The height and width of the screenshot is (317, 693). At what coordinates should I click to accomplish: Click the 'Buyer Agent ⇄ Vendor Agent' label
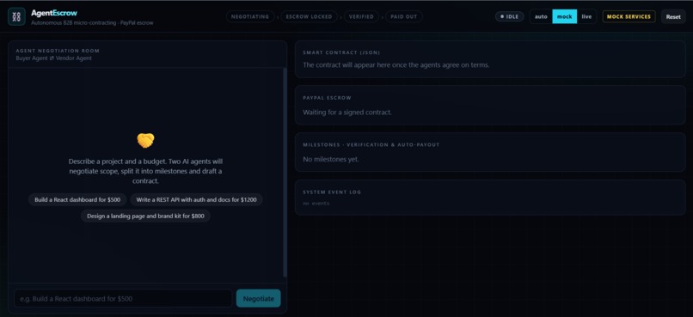coord(54,58)
